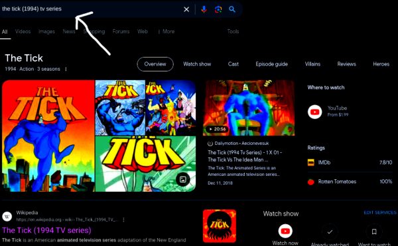
Task: Click the more images gallery icon
Action: click(183, 179)
